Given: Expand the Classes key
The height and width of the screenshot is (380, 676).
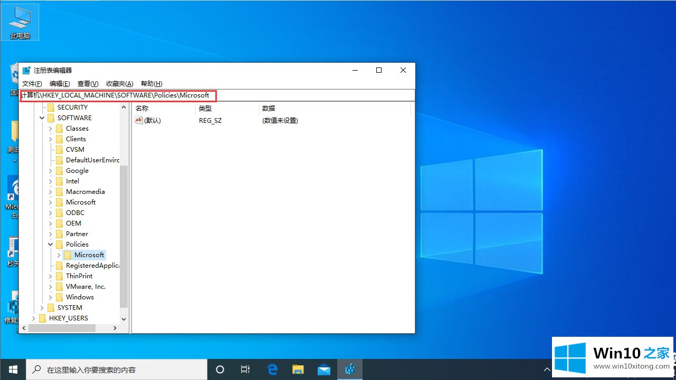Looking at the screenshot, I should 51,129.
